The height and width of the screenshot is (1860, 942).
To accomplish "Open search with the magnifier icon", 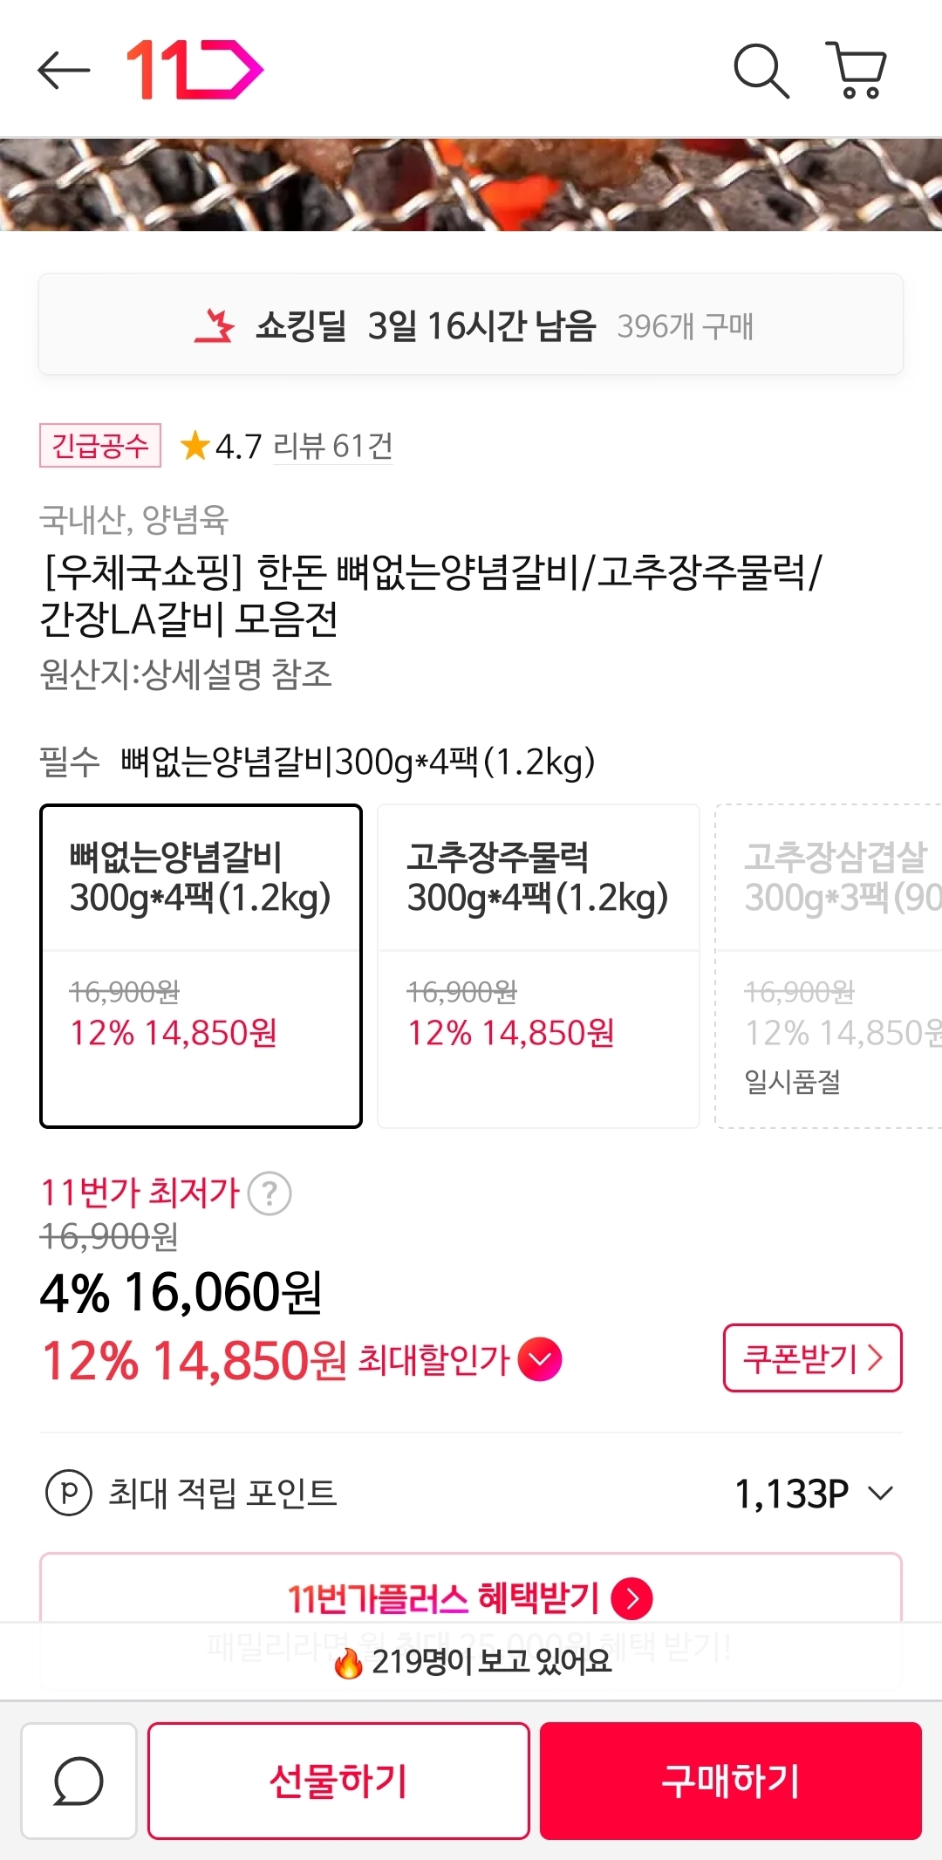I will click(761, 70).
